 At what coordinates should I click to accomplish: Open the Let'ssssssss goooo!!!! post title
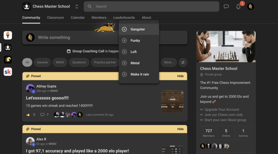47,98
